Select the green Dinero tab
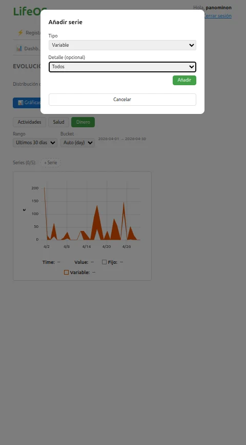Screen dimensions: 246x445 point(83,122)
